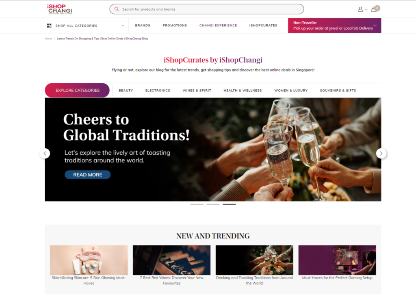
Task: Open the Perfect Gaming Setup article thumbnail
Action: point(337,260)
